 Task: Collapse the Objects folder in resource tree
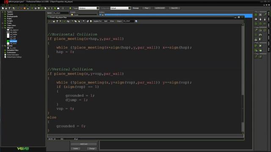(x=3, y=27)
